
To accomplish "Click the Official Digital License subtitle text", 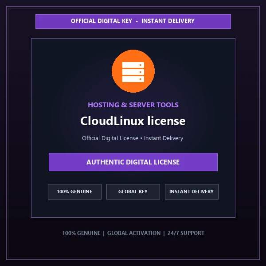I will [133, 138].
